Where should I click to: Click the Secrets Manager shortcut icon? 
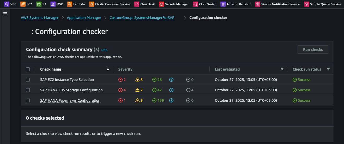[x=161, y=4]
